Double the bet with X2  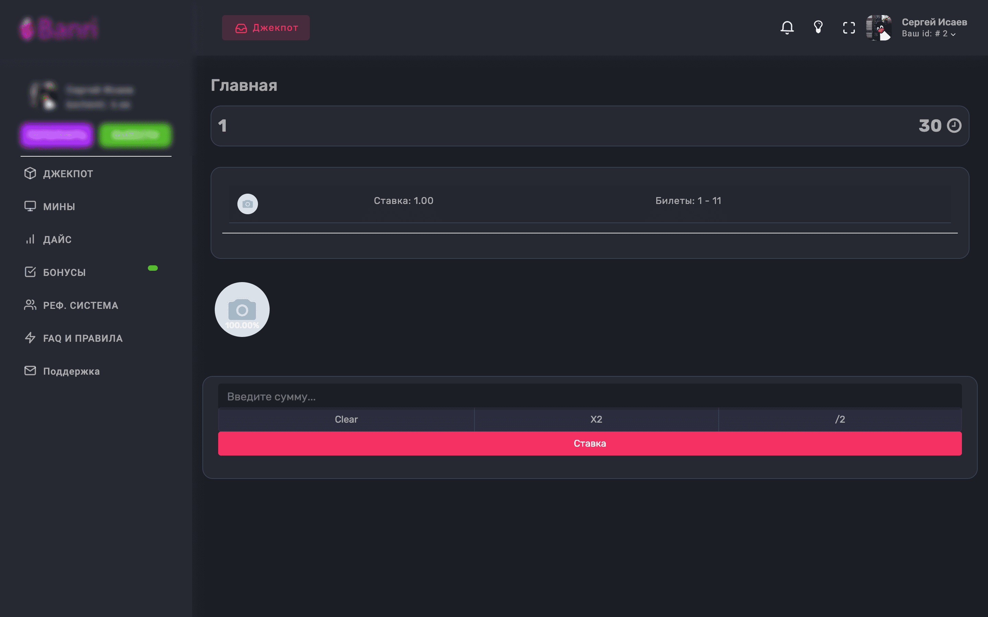(596, 420)
